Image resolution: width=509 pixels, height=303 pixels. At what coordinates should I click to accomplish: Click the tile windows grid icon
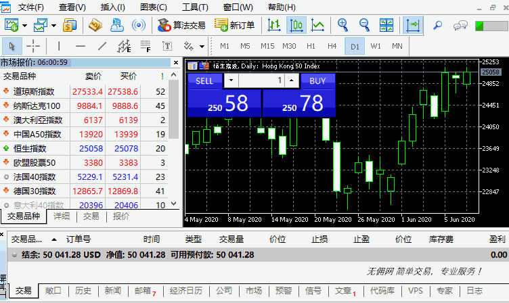[x=387, y=26]
